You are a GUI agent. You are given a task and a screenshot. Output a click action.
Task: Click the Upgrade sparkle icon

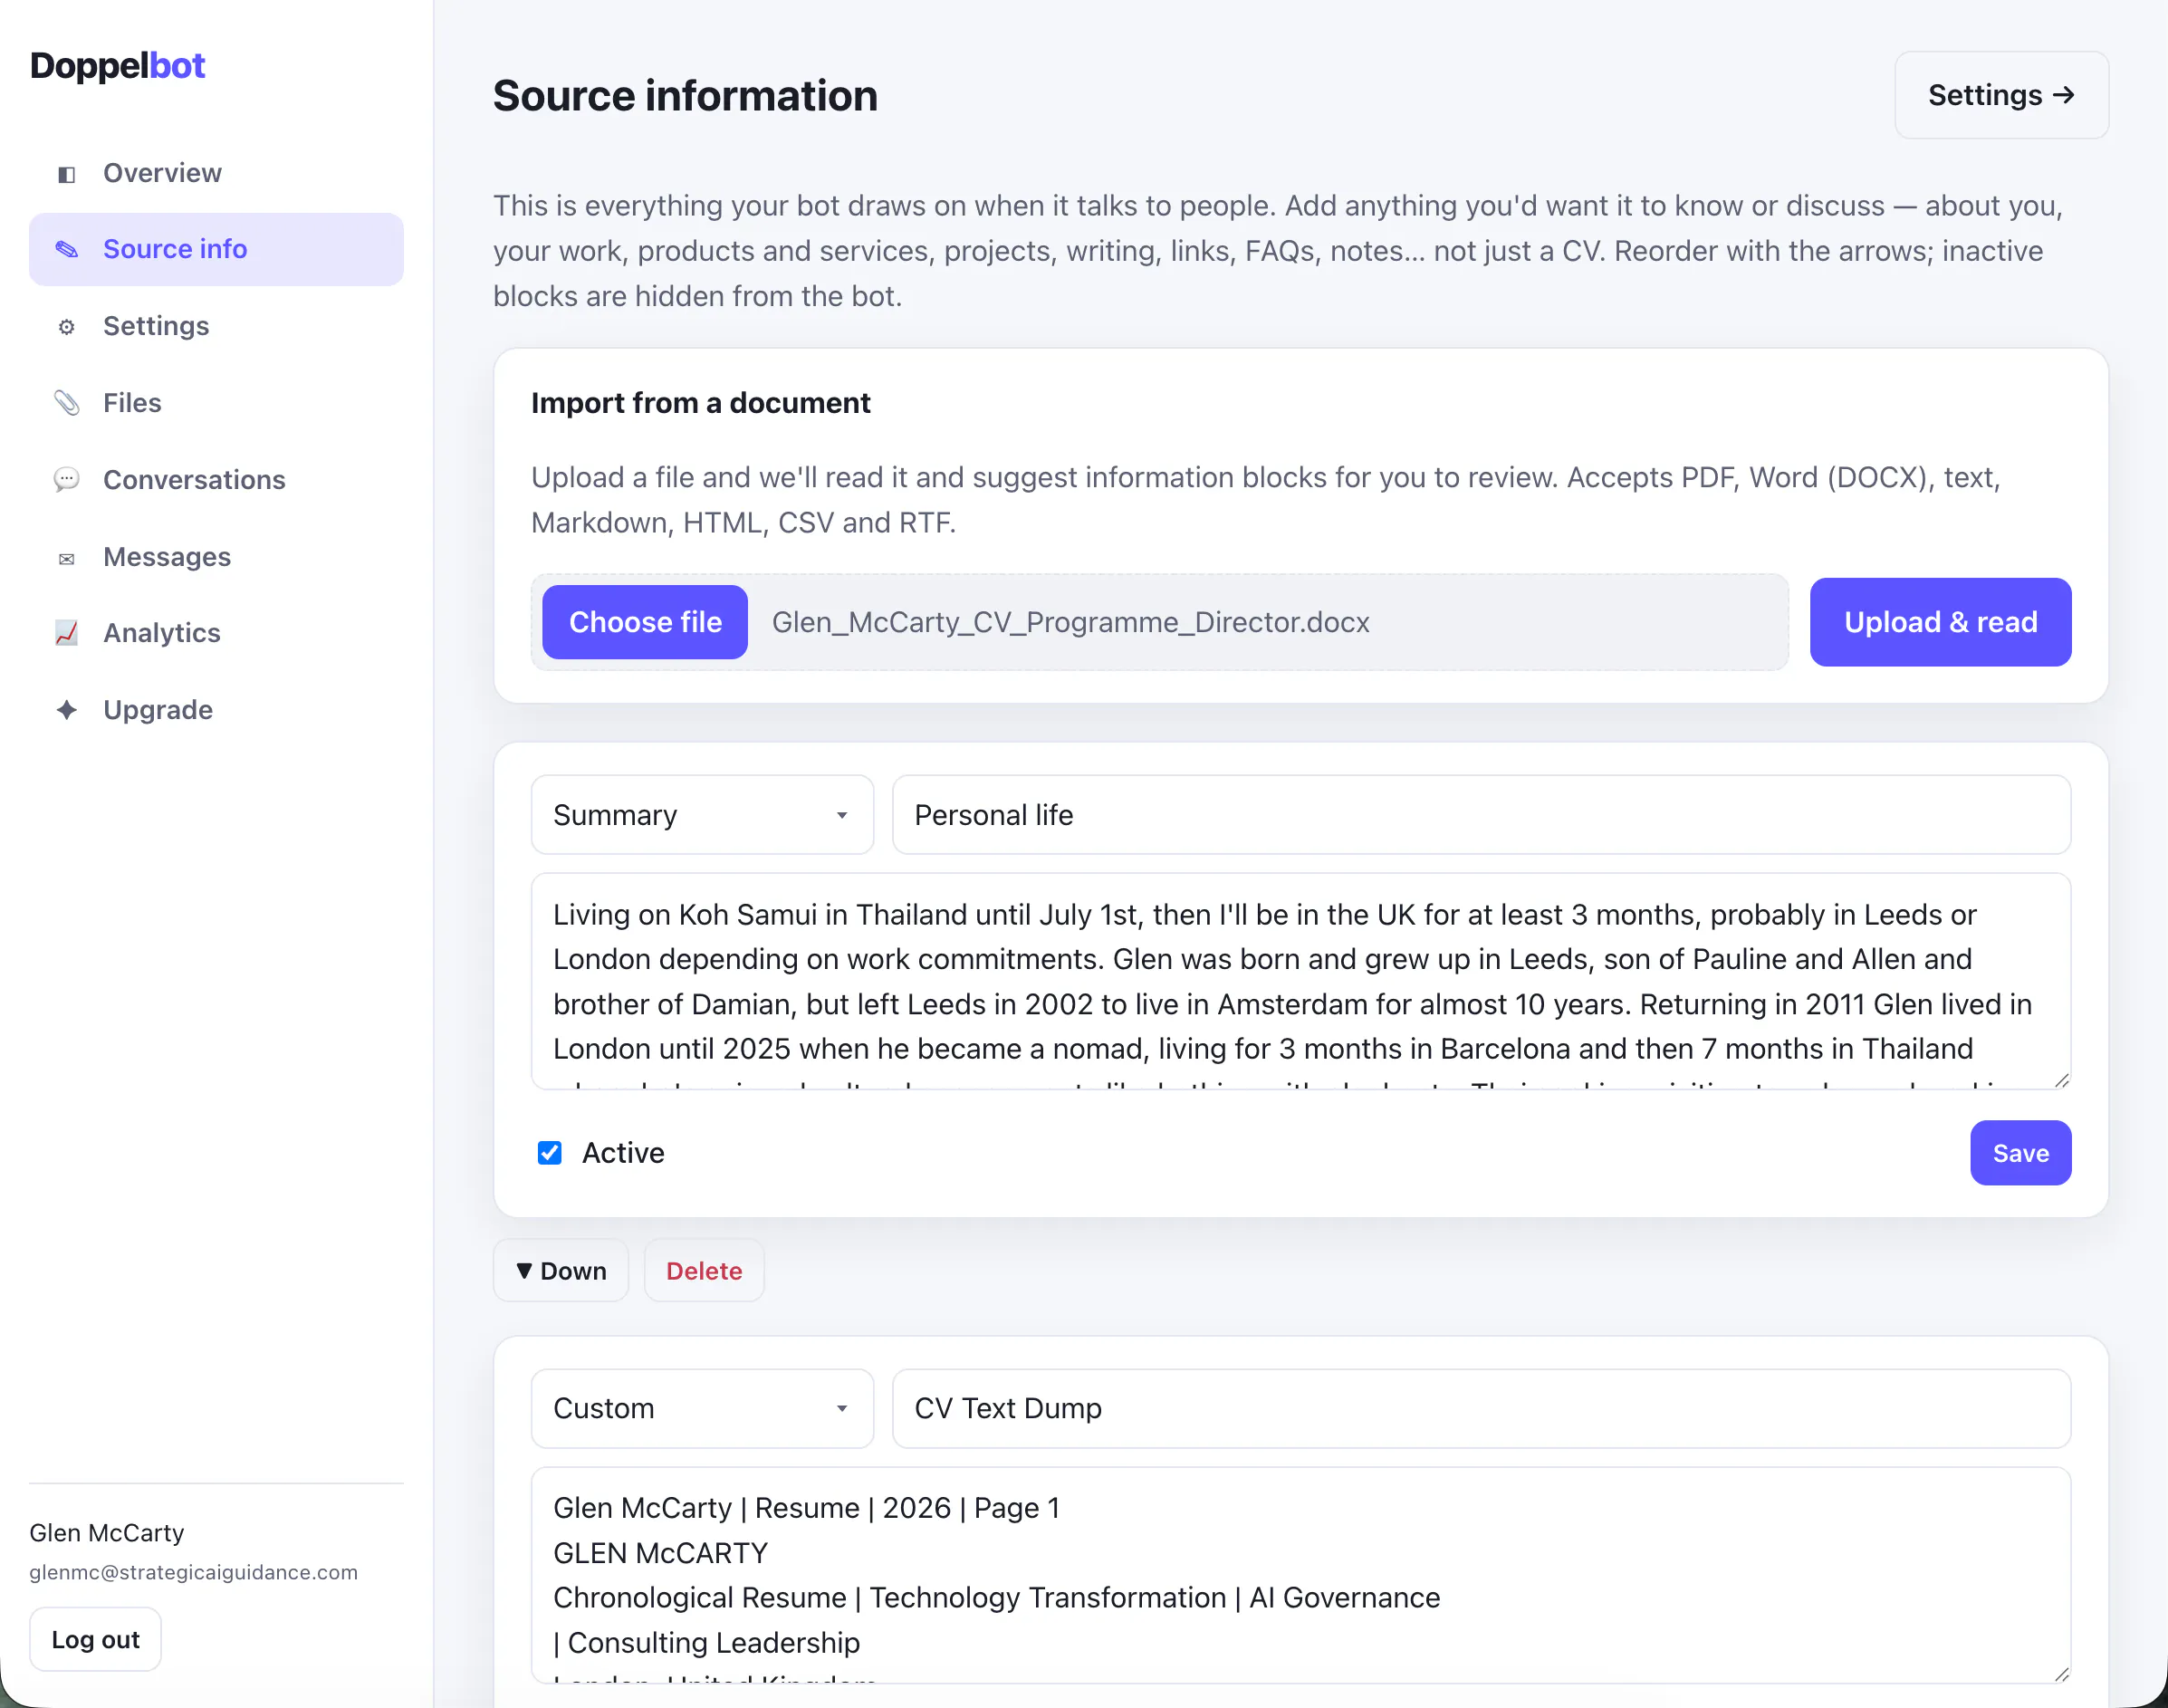(66, 710)
